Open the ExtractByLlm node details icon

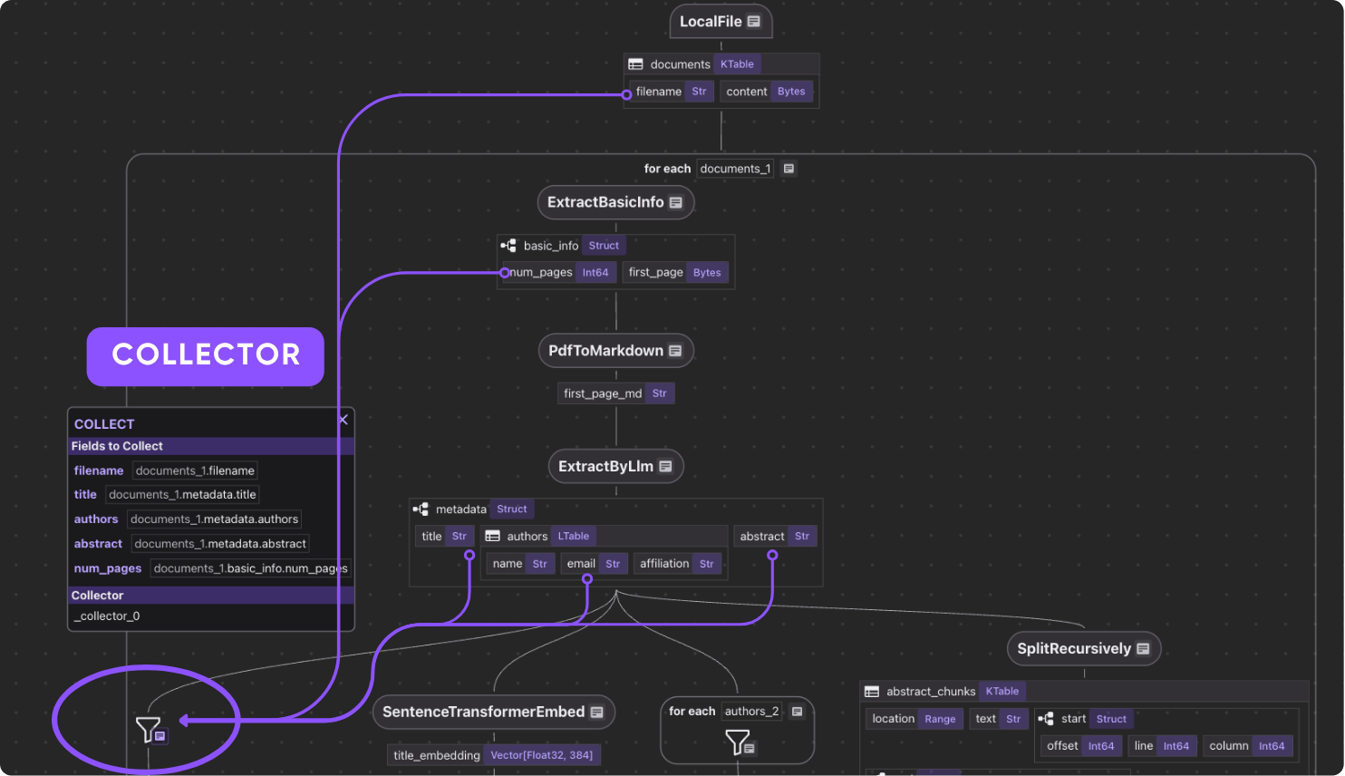pos(665,466)
